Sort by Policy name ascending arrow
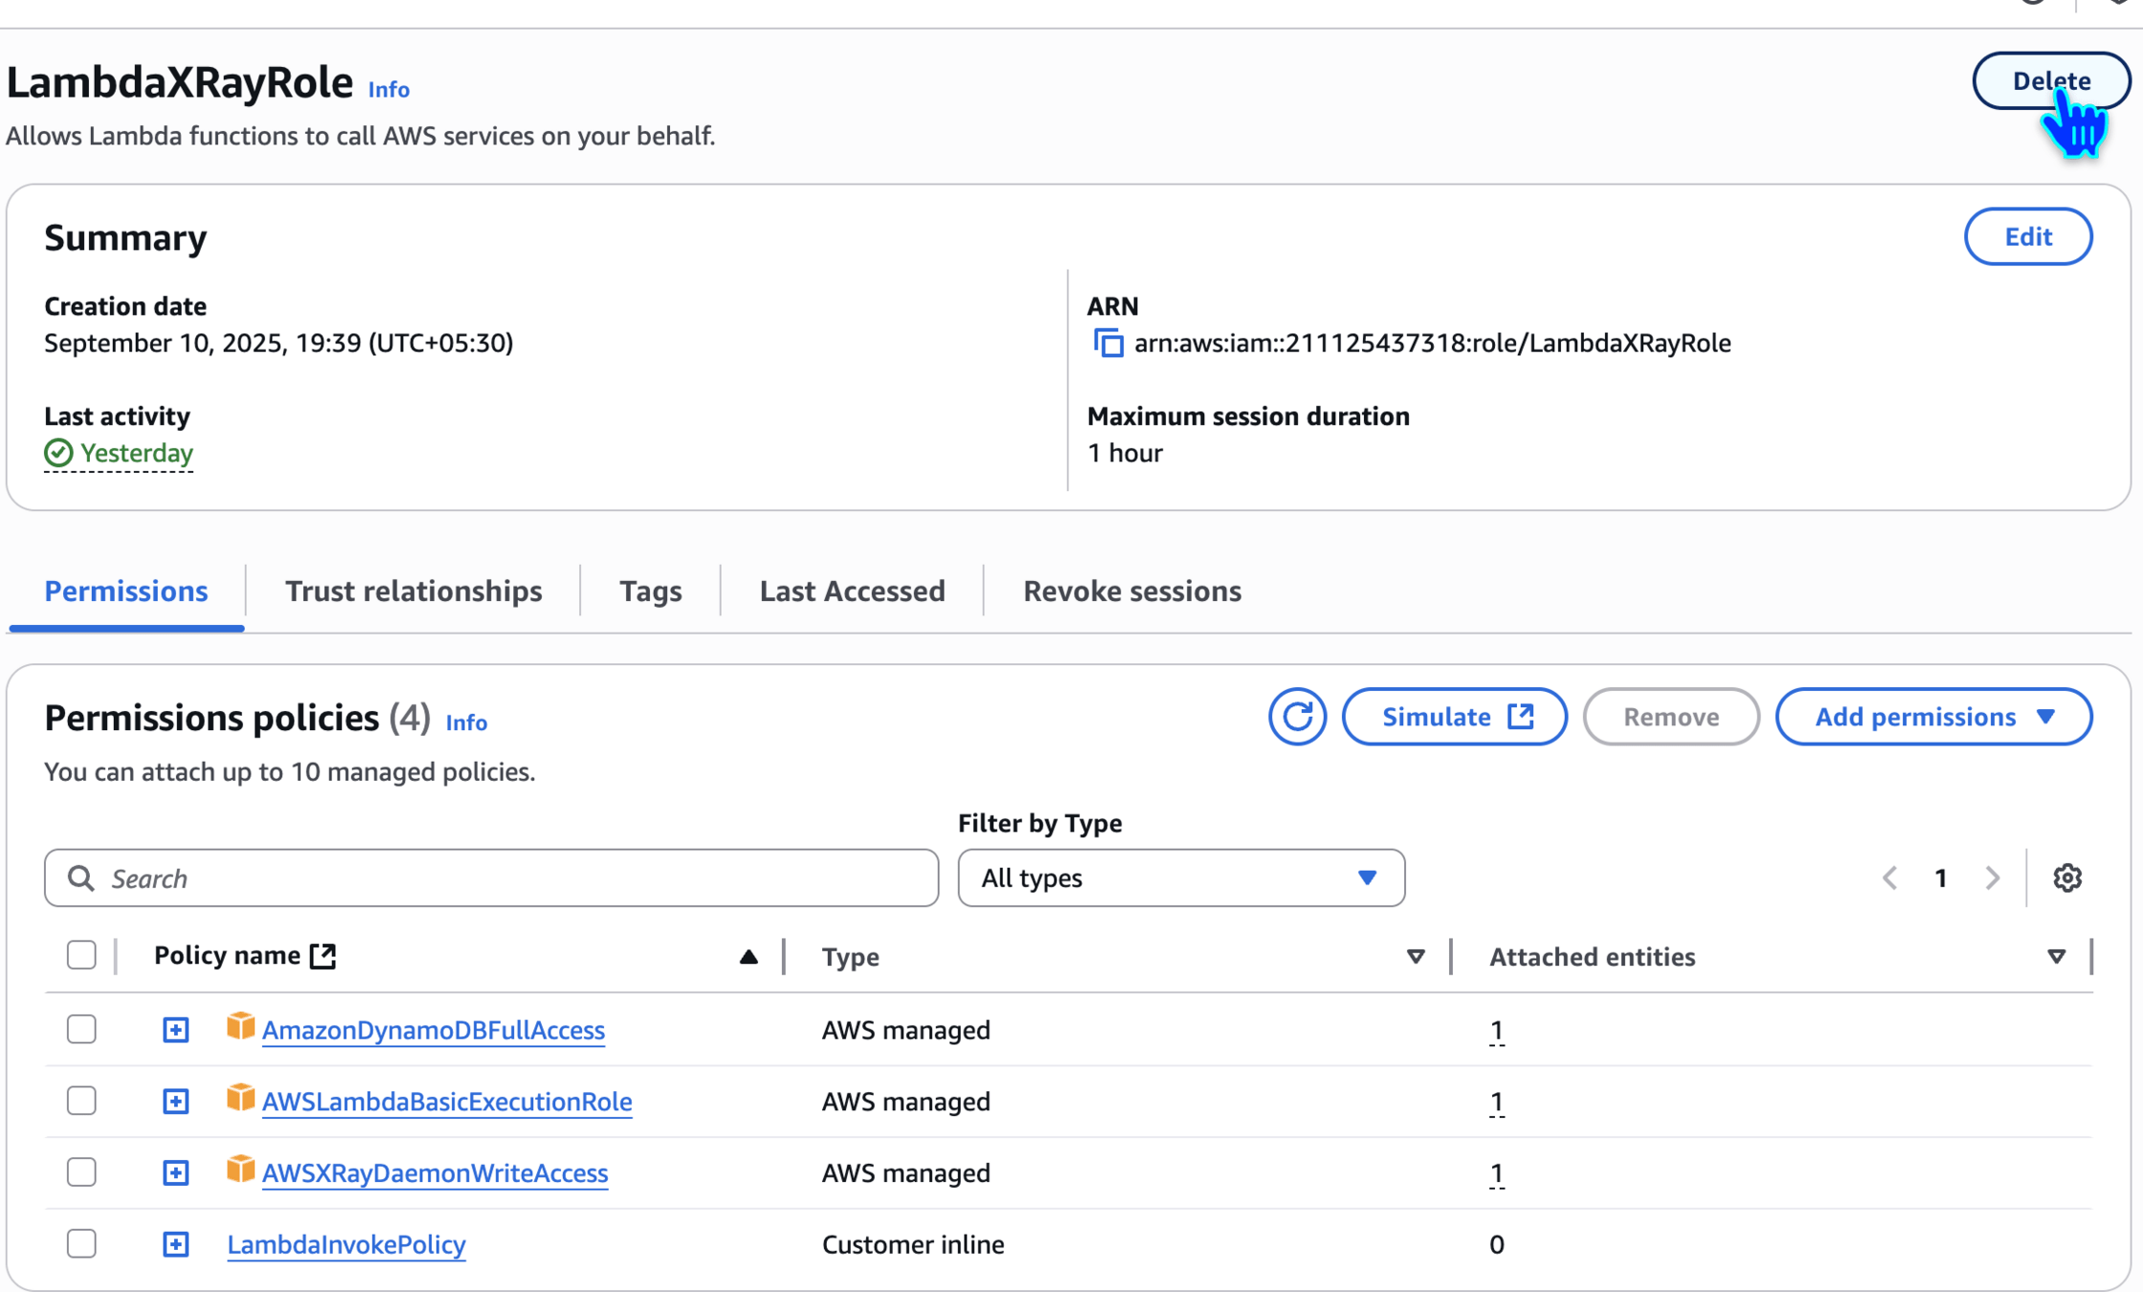The height and width of the screenshot is (1292, 2143). [748, 956]
